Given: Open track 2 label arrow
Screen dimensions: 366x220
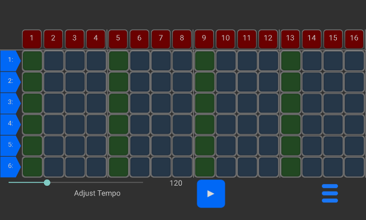Looking at the screenshot, I should tap(10, 82).
